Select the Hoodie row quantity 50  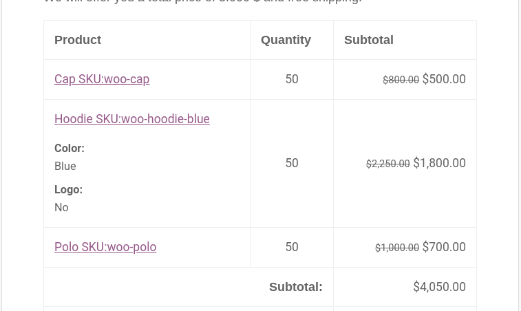(292, 163)
